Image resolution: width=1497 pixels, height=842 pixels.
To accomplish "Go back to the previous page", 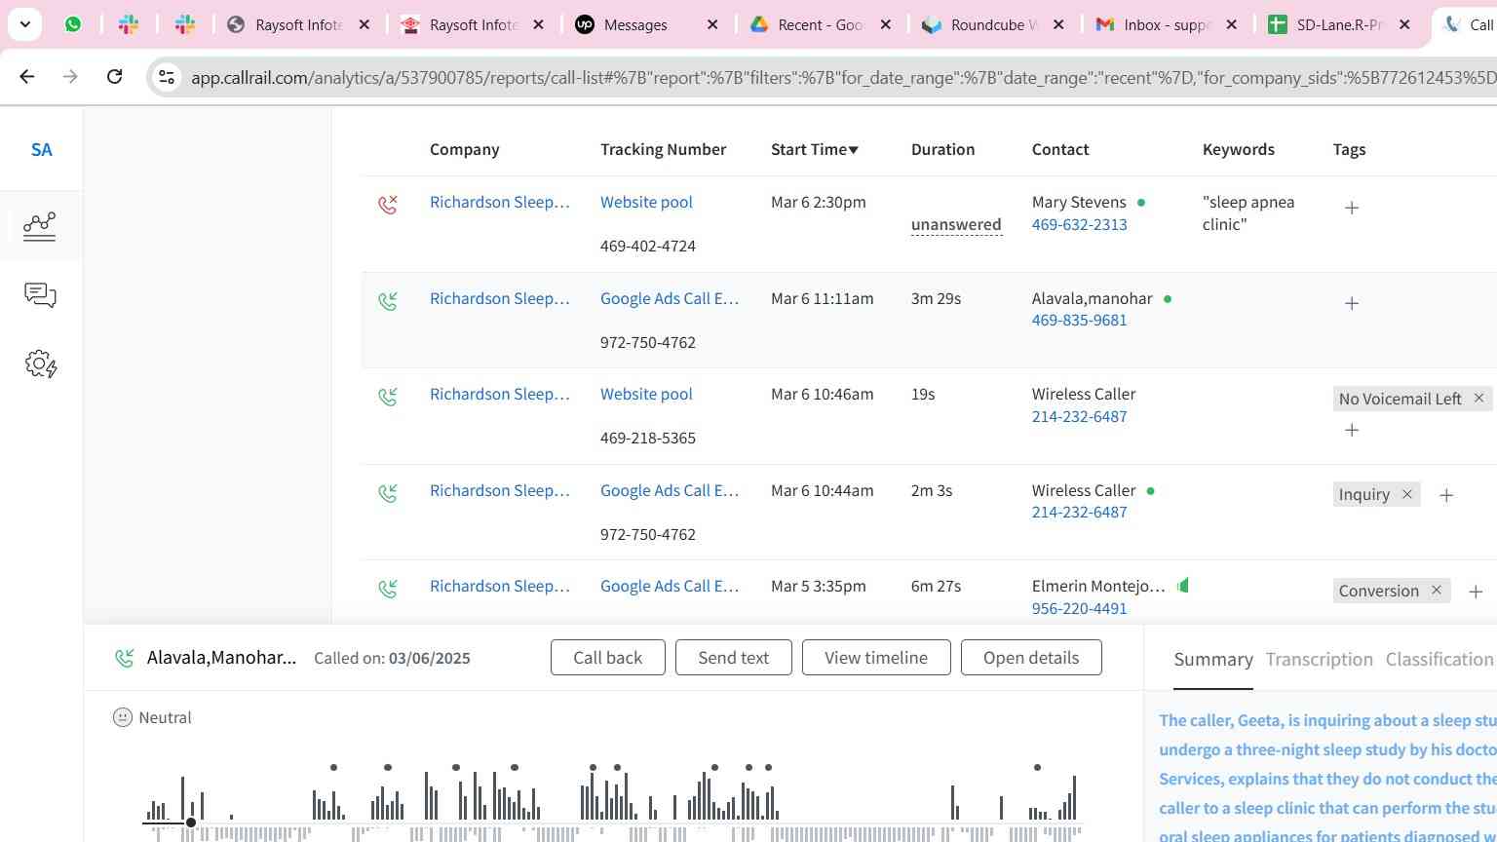I will point(27,76).
